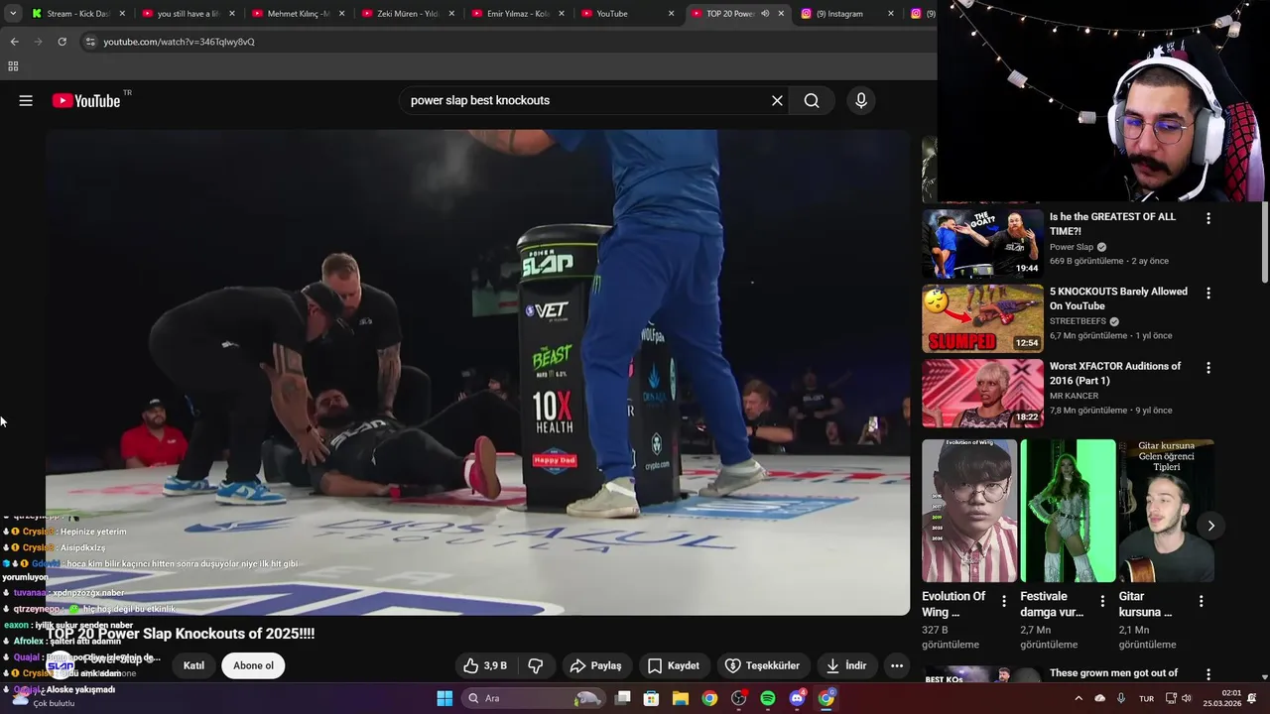Viewport: 1270px width, 714px height.
Task: Open 'Festivale damga vur' short thumbnail
Action: tap(1068, 511)
